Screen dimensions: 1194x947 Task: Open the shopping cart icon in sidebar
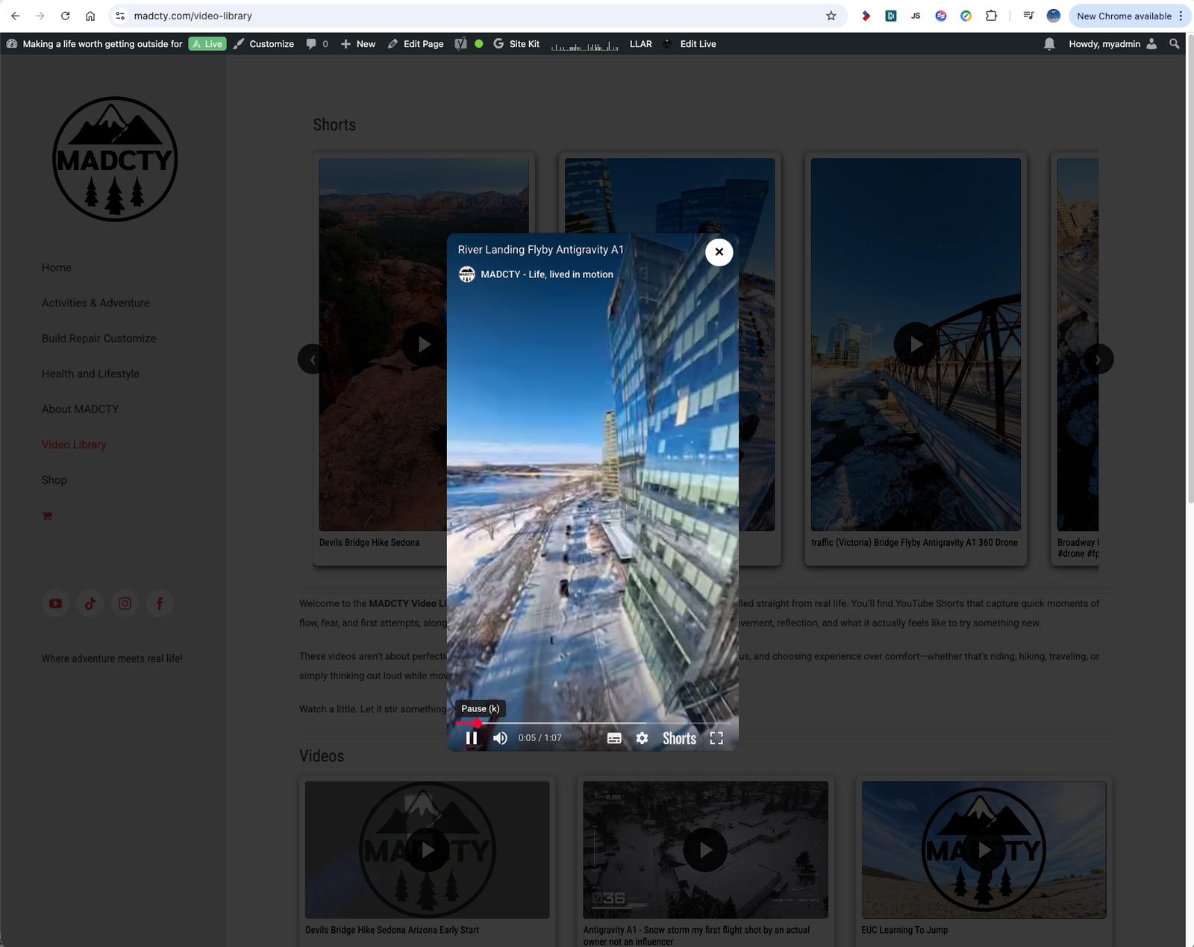47,516
